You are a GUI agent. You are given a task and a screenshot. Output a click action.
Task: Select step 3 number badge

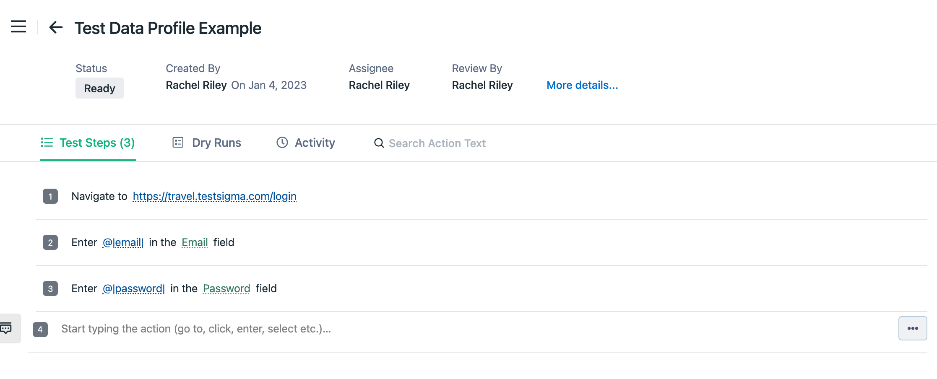(50, 288)
